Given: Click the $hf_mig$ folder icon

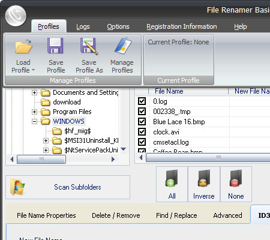Looking at the screenshot, I should [x=57, y=131].
